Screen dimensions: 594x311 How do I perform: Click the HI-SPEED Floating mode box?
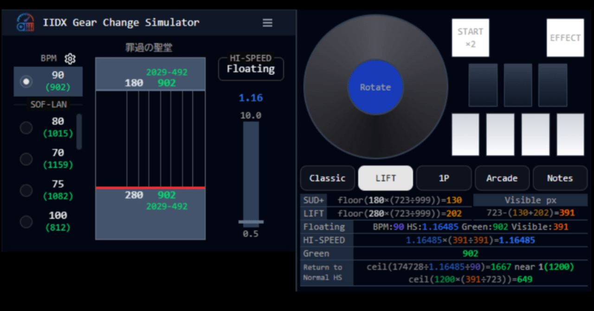click(251, 69)
